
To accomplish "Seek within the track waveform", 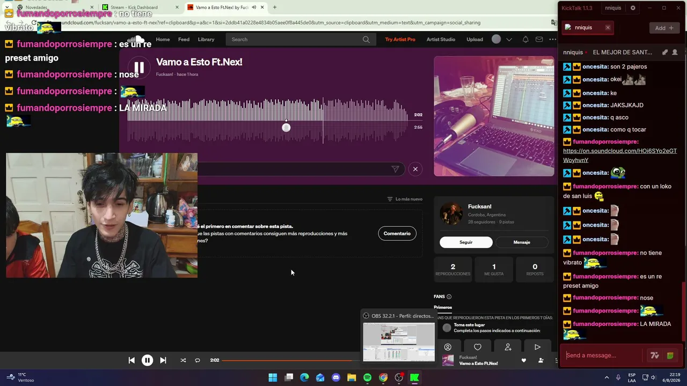I will pos(267,121).
